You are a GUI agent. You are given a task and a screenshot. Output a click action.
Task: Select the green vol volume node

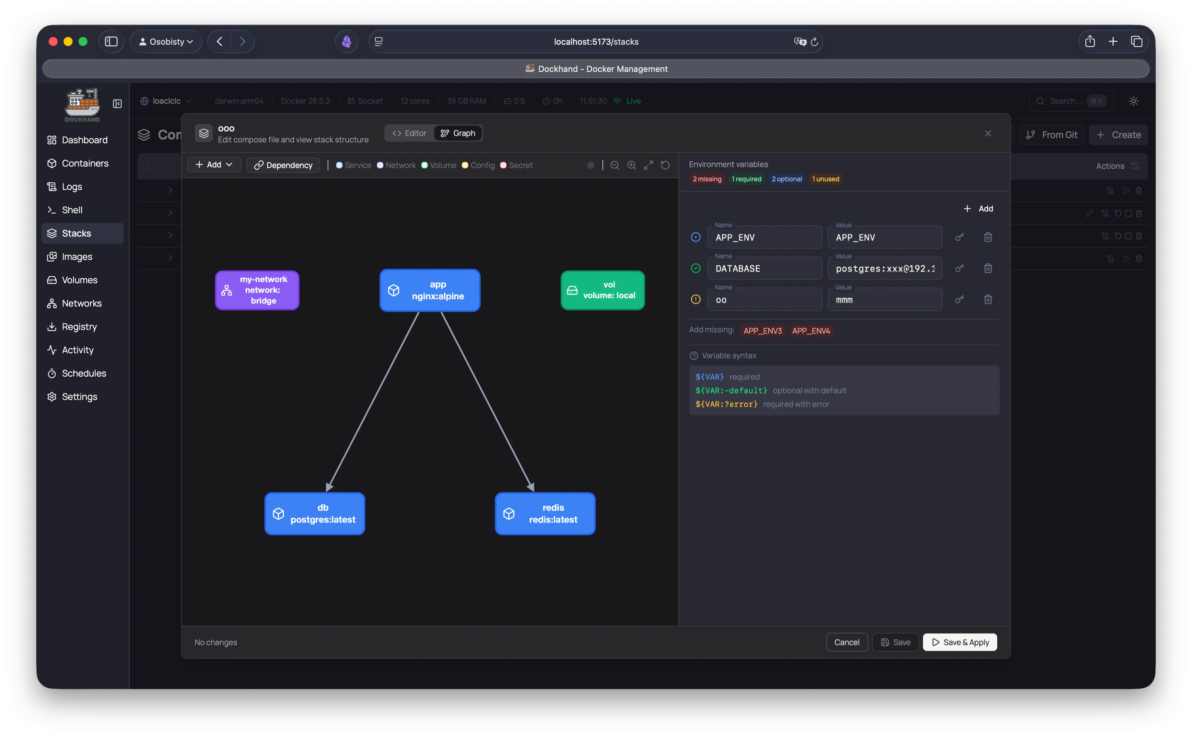pyautogui.click(x=602, y=290)
